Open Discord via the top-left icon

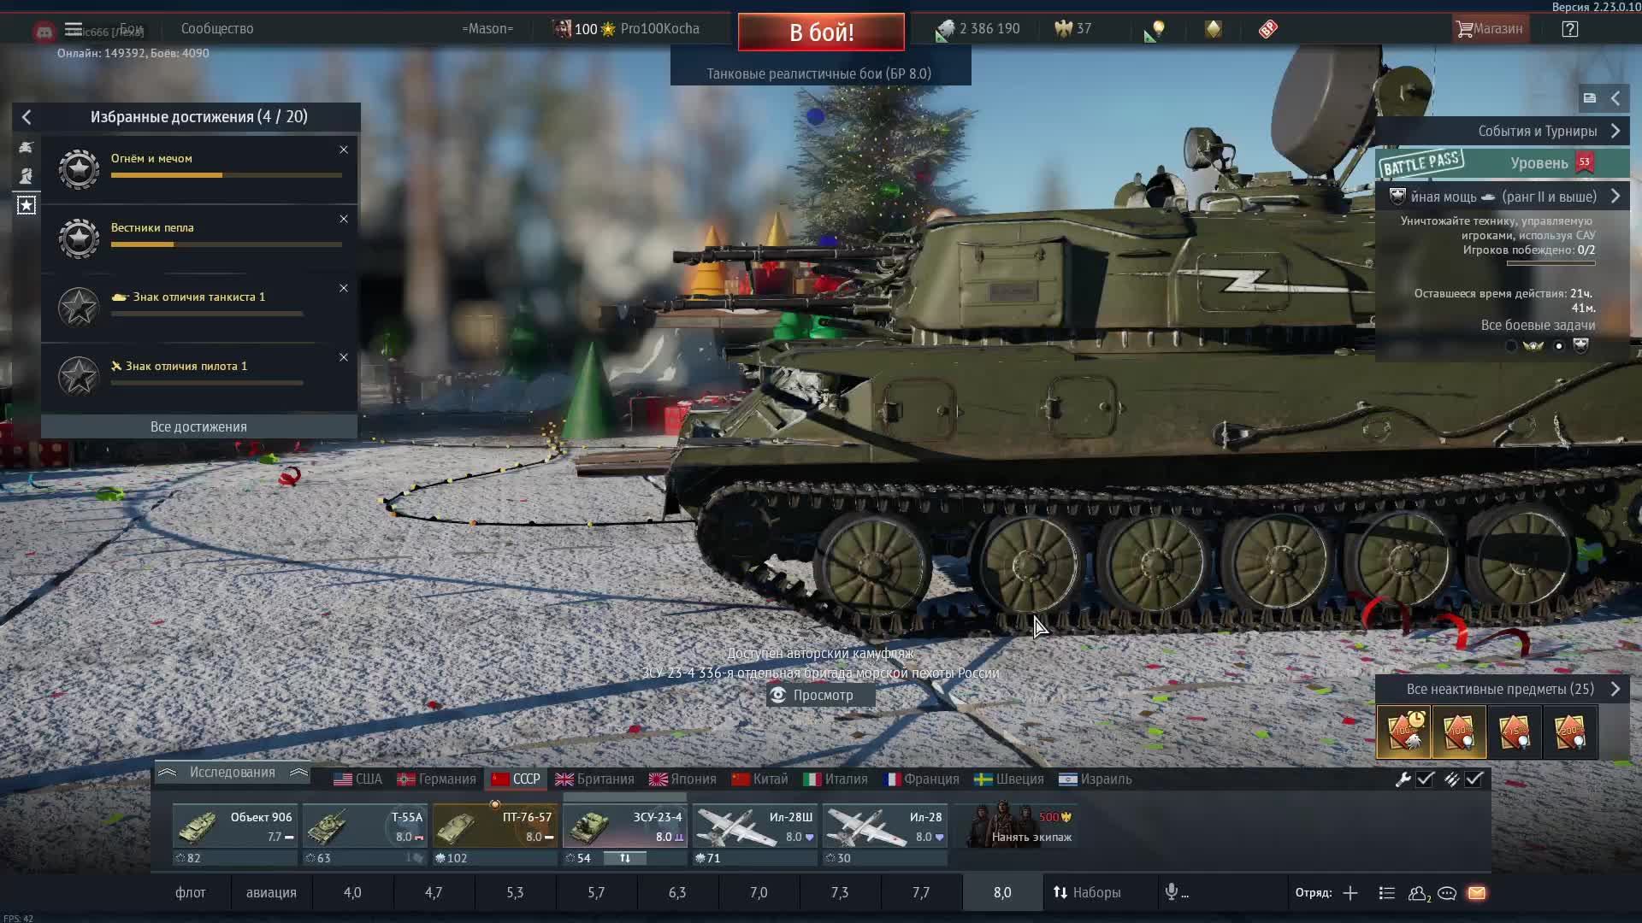(x=44, y=32)
